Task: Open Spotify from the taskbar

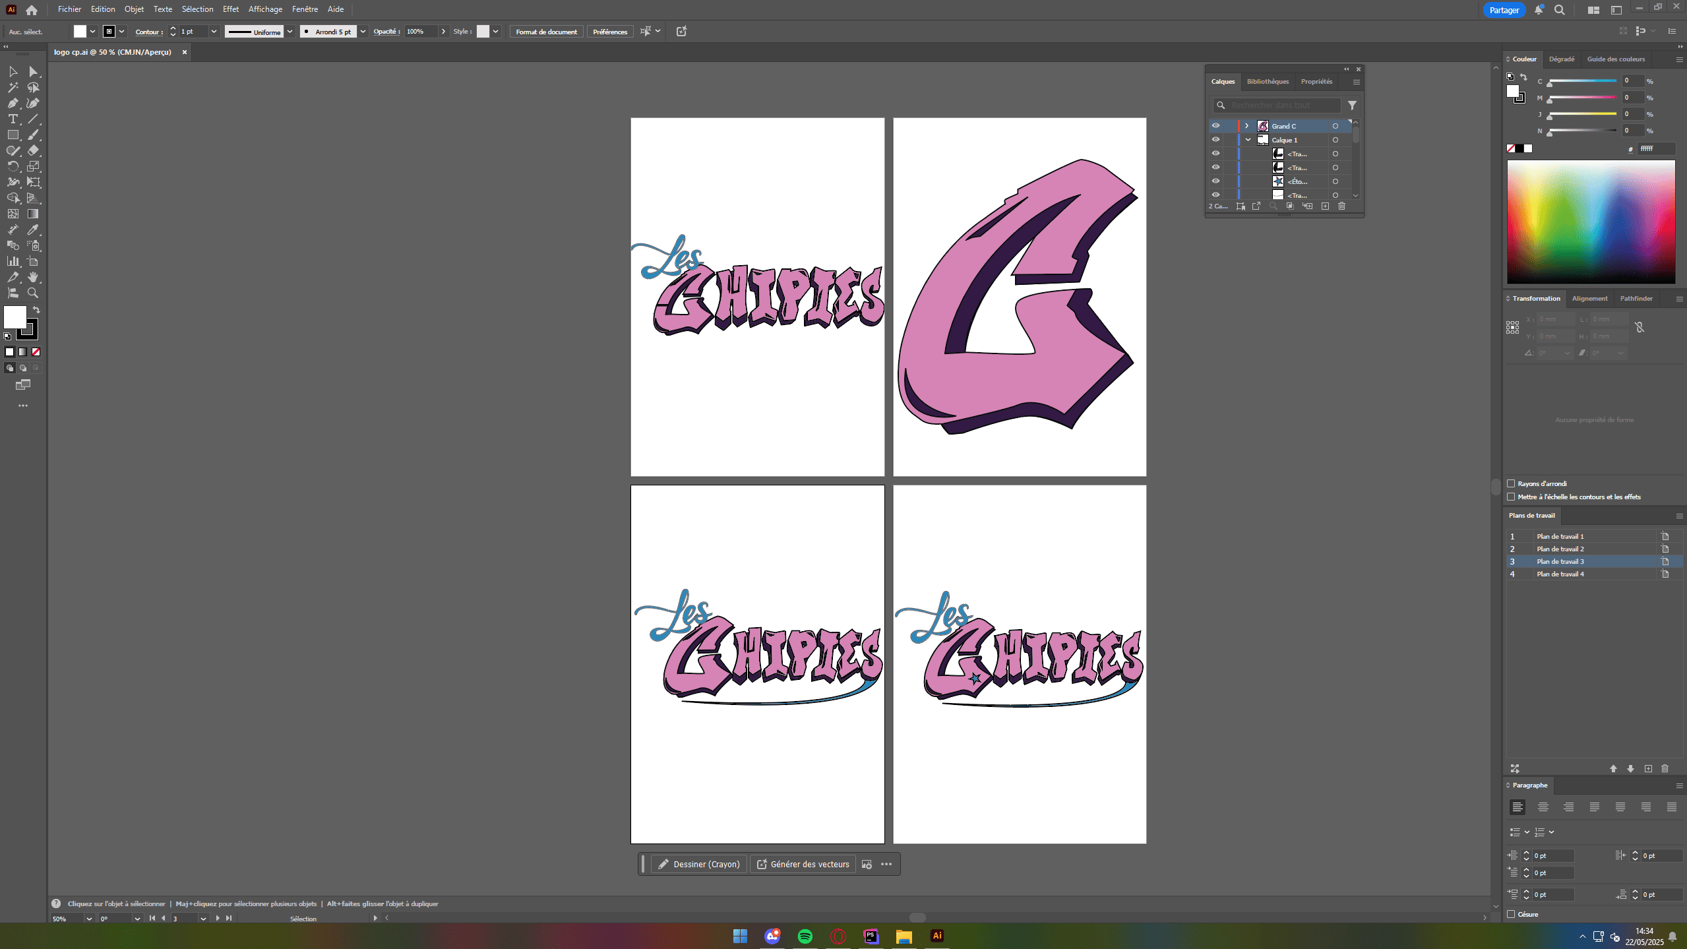Action: pos(805,936)
